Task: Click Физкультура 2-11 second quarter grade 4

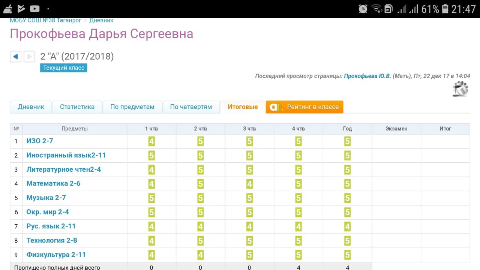Action: [201, 255]
